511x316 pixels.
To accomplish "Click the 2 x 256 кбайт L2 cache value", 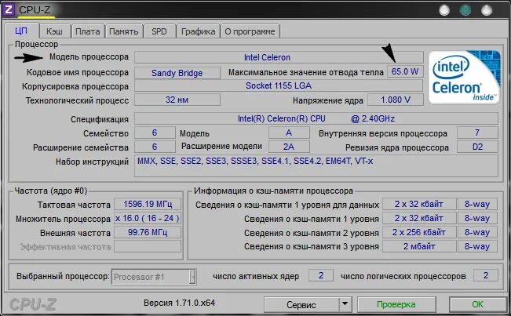I will [x=419, y=232].
